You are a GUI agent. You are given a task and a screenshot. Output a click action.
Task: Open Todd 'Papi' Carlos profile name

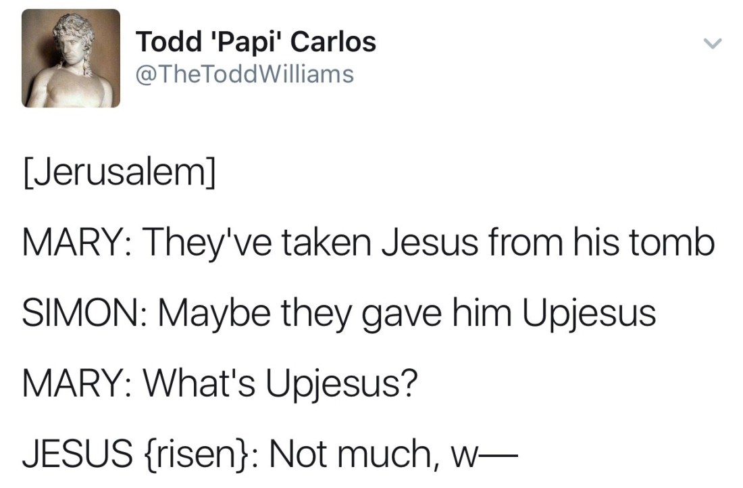[x=255, y=42]
